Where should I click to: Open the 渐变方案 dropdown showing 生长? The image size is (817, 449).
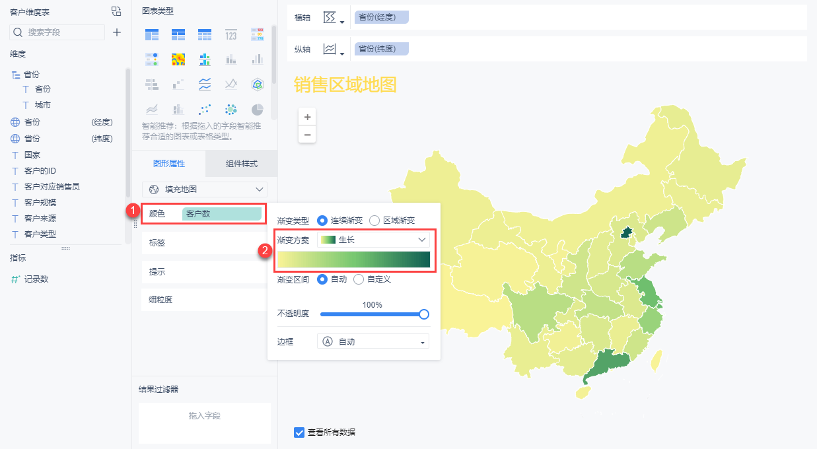373,240
